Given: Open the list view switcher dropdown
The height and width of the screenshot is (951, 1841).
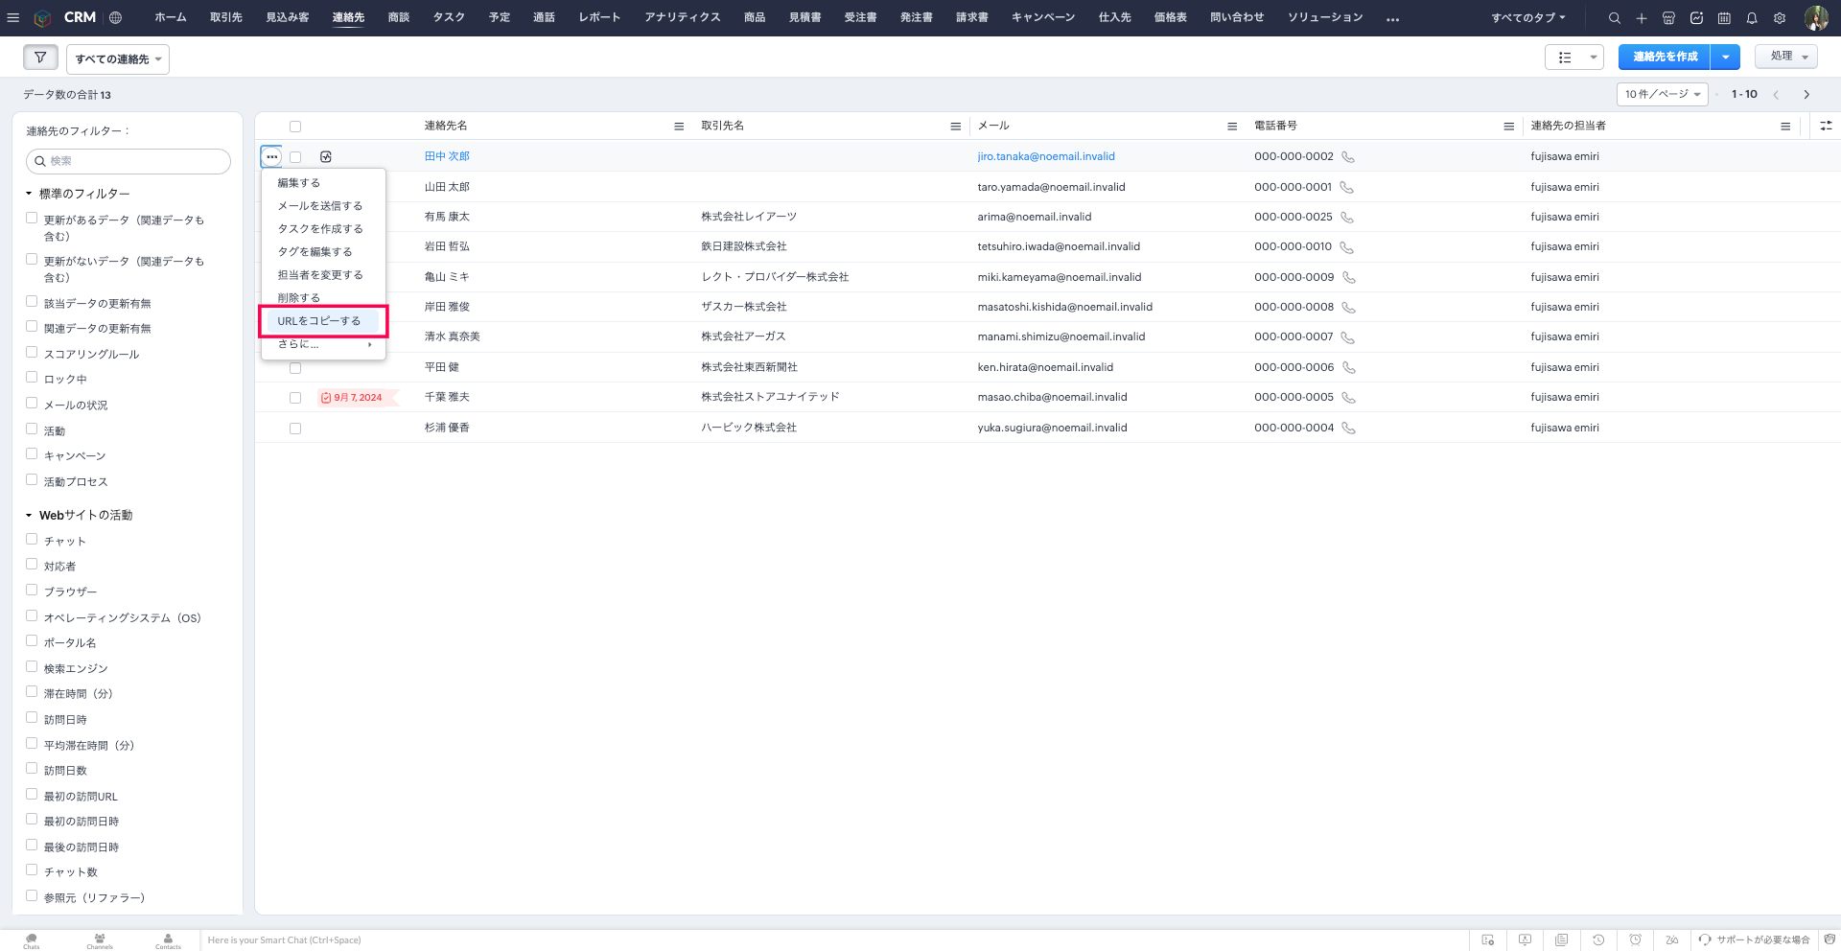Looking at the screenshot, I should (1574, 58).
